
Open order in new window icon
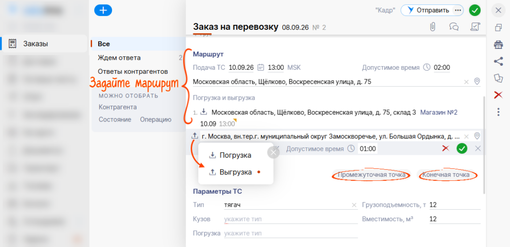point(498,27)
